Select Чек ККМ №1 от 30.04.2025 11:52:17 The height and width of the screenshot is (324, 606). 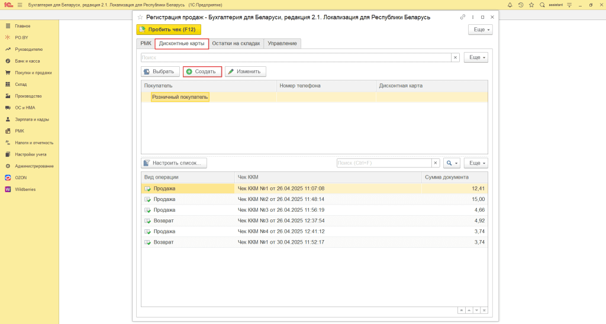(x=314, y=242)
